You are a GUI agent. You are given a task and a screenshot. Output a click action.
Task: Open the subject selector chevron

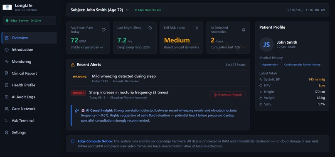(x=127, y=10)
